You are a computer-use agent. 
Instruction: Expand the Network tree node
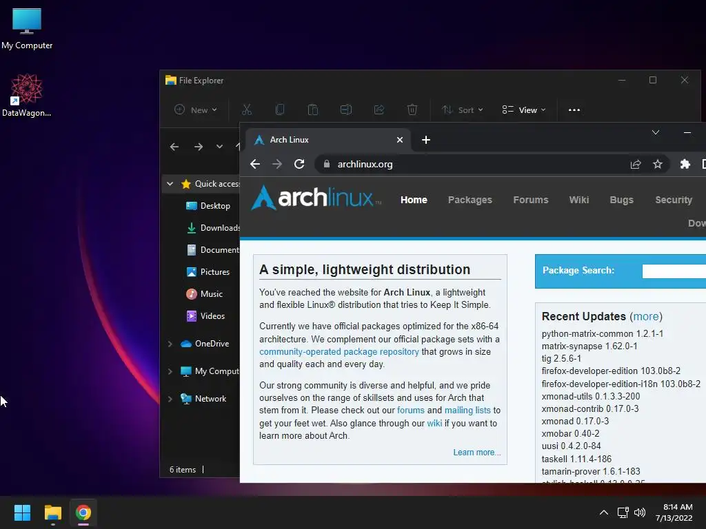point(170,399)
